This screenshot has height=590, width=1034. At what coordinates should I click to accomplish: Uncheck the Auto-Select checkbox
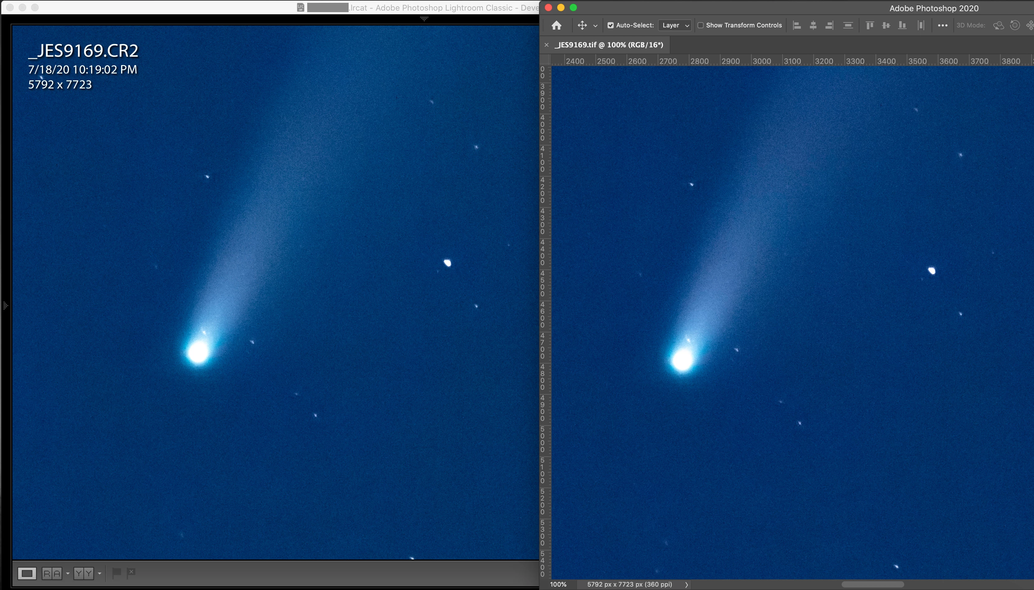click(x=610, y=26)
